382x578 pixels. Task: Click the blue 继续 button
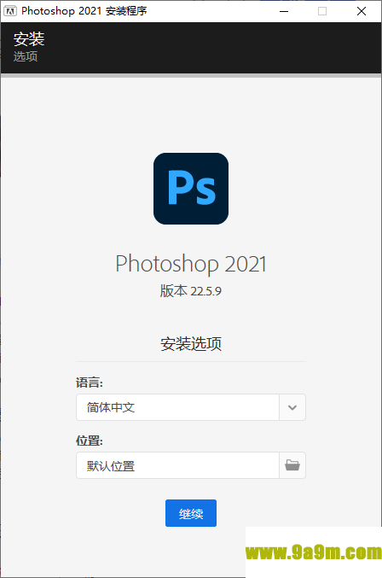[191, 513]
